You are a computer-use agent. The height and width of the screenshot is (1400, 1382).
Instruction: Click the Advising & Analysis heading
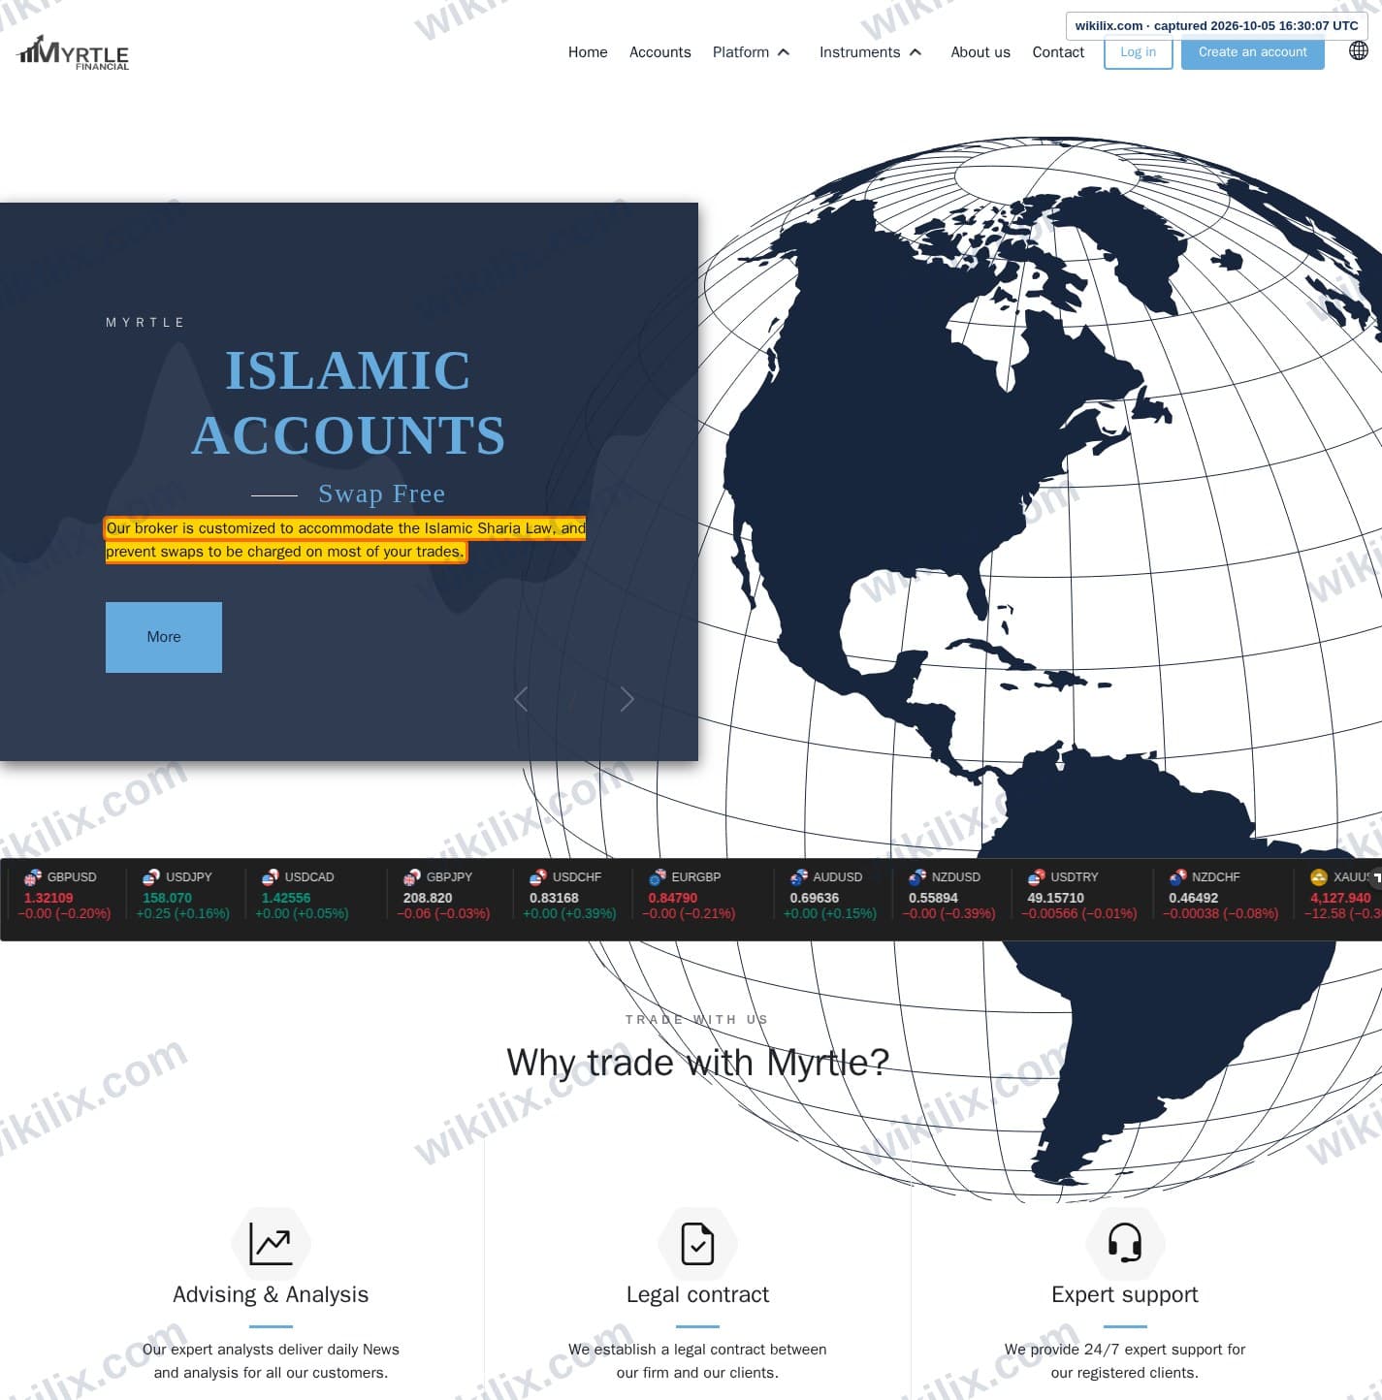271,1294
